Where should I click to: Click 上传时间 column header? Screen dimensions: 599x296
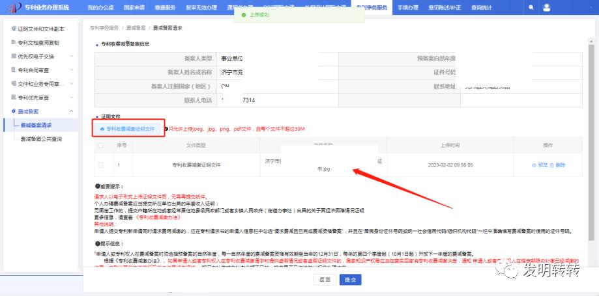[x=450, y=145]
